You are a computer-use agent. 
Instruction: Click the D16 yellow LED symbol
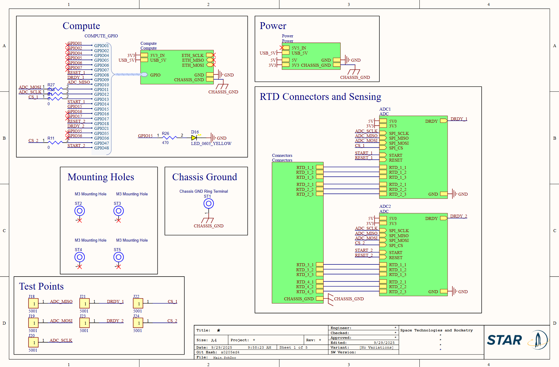[x=194, y=138]
